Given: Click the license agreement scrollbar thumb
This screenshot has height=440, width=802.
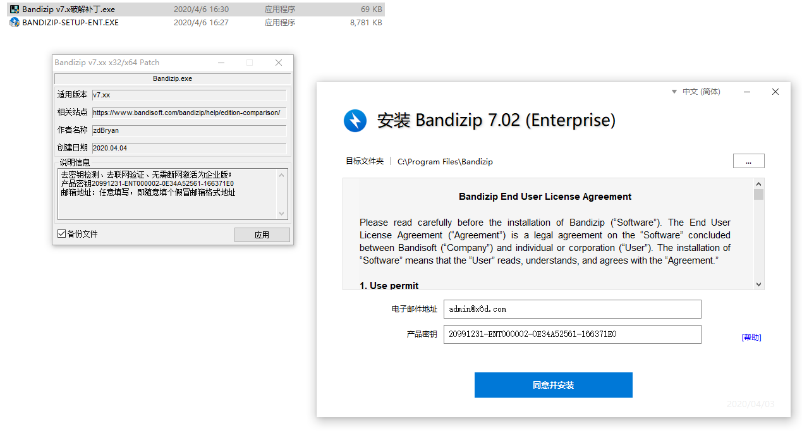Looking at the screenshot, I should (x=759, y=195).
